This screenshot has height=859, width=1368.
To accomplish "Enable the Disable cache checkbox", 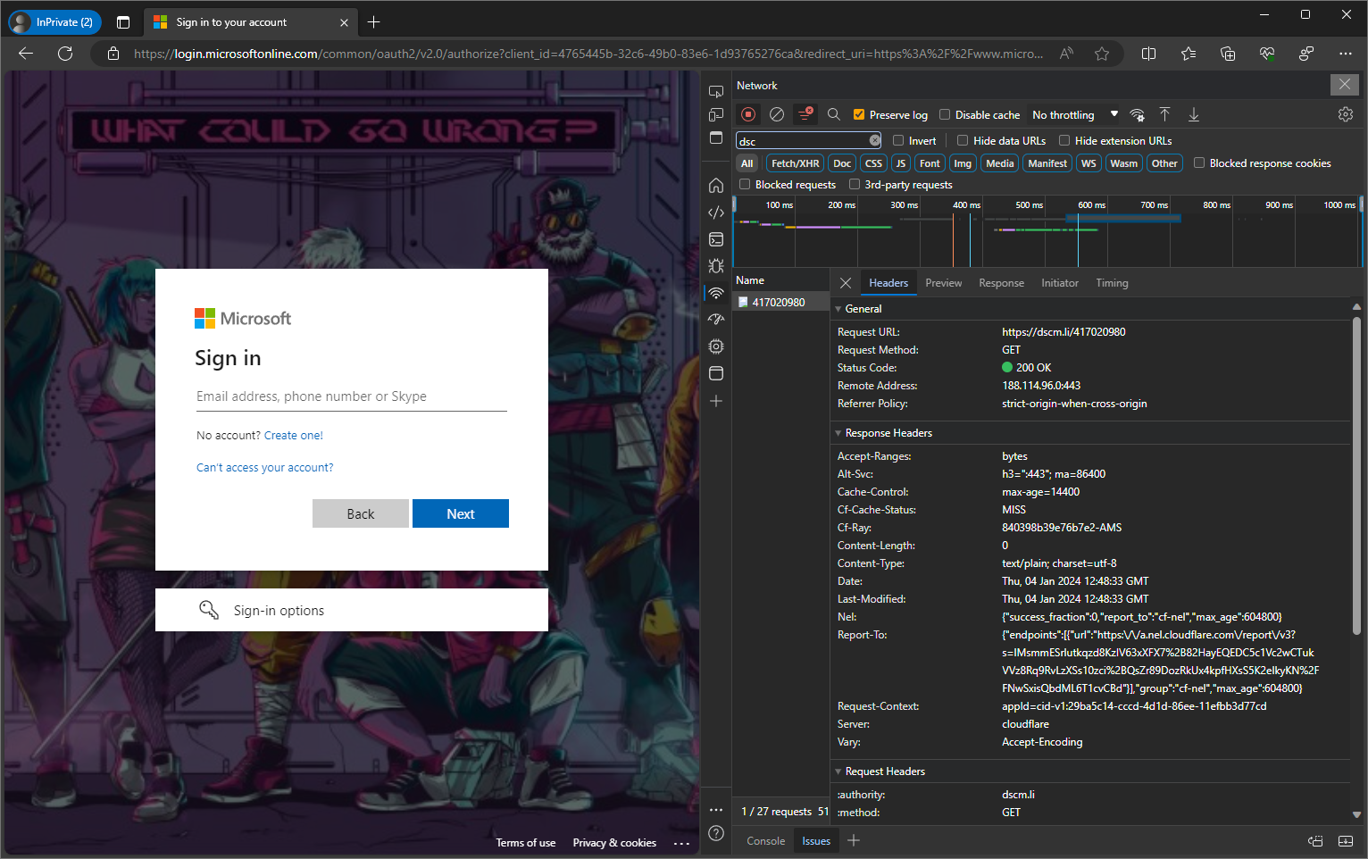I will click(945, 114).
